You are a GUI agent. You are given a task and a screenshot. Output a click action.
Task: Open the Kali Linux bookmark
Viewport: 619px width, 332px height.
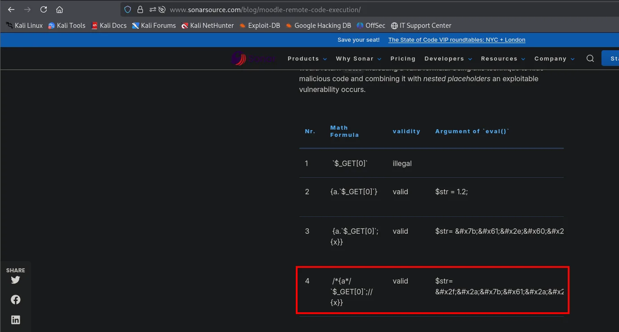24,26
